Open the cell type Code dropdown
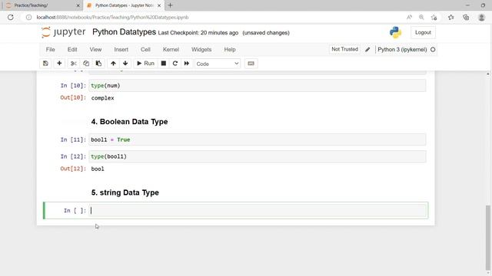This screenshot has width=492, height=276. coord(218,64)
